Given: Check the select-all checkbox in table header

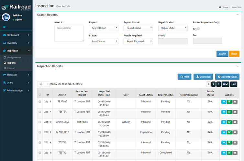Looking at the screenshot, I should [x=40, y=95].
